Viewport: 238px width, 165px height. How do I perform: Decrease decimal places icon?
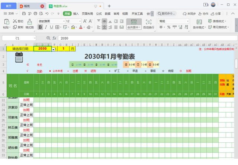[x=186, y=27]
